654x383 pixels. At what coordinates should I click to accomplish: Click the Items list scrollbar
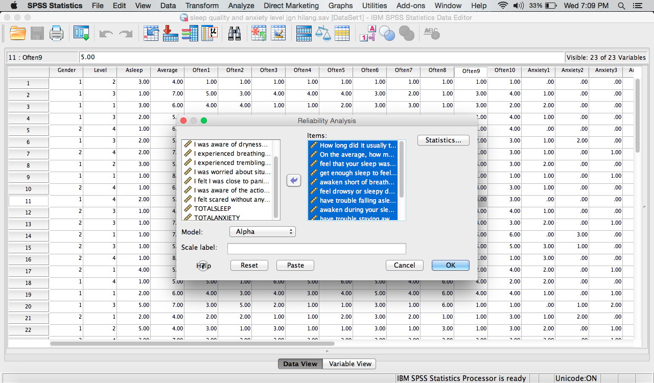pos(402,170)
